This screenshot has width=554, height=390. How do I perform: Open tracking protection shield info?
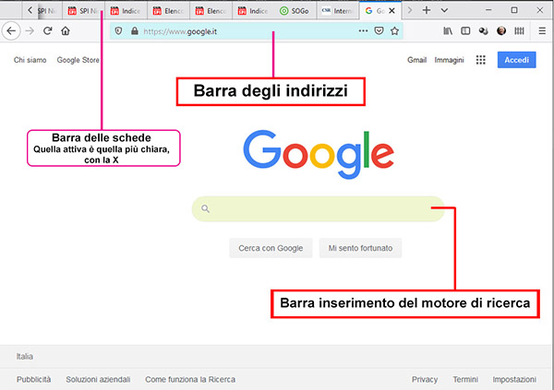(x=119, y=31)
